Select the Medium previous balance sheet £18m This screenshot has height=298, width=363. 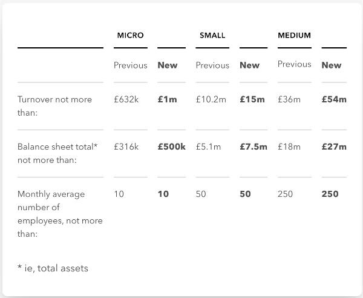(x=289, y=147)
